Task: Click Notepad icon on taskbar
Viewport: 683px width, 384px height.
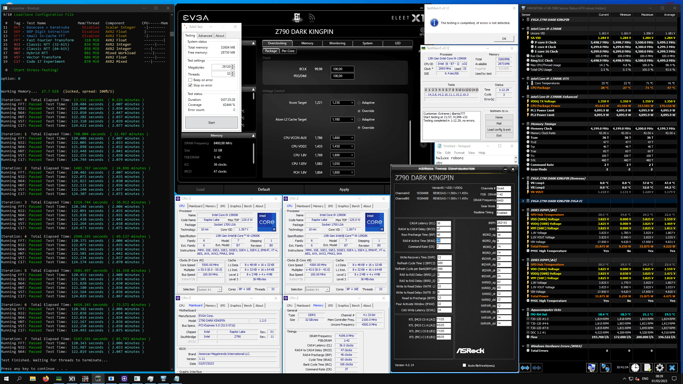Action: tap(177, 378)
